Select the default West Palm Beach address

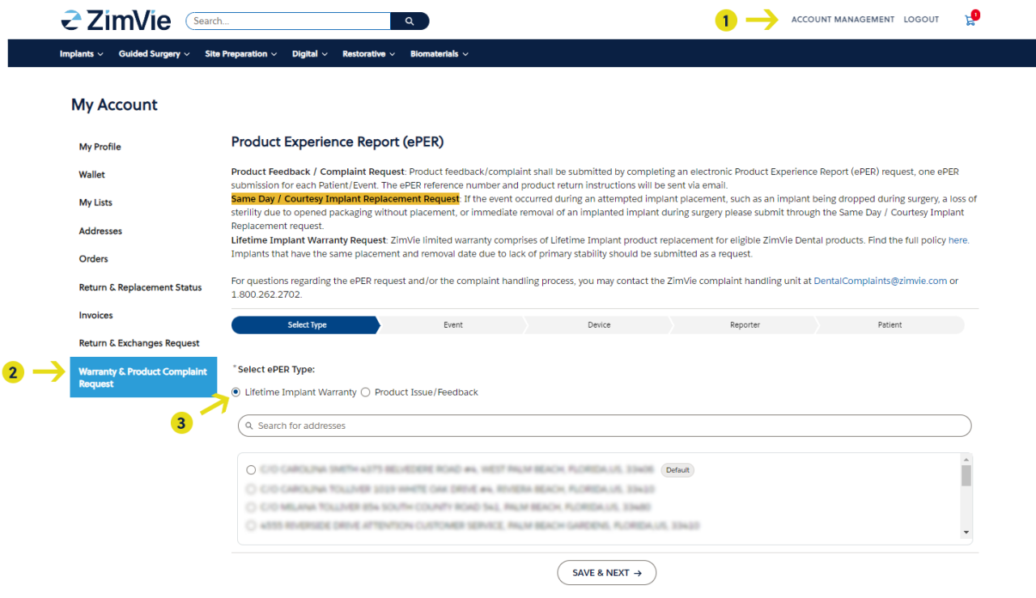(251, 469)
